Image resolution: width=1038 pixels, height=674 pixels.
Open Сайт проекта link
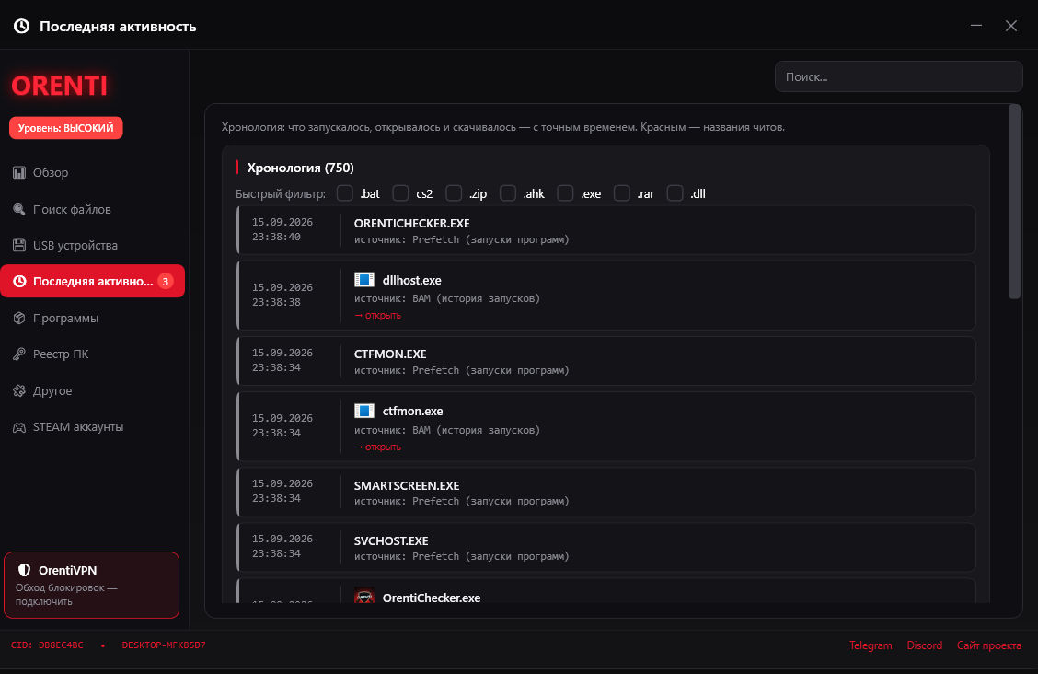point(989,645)
